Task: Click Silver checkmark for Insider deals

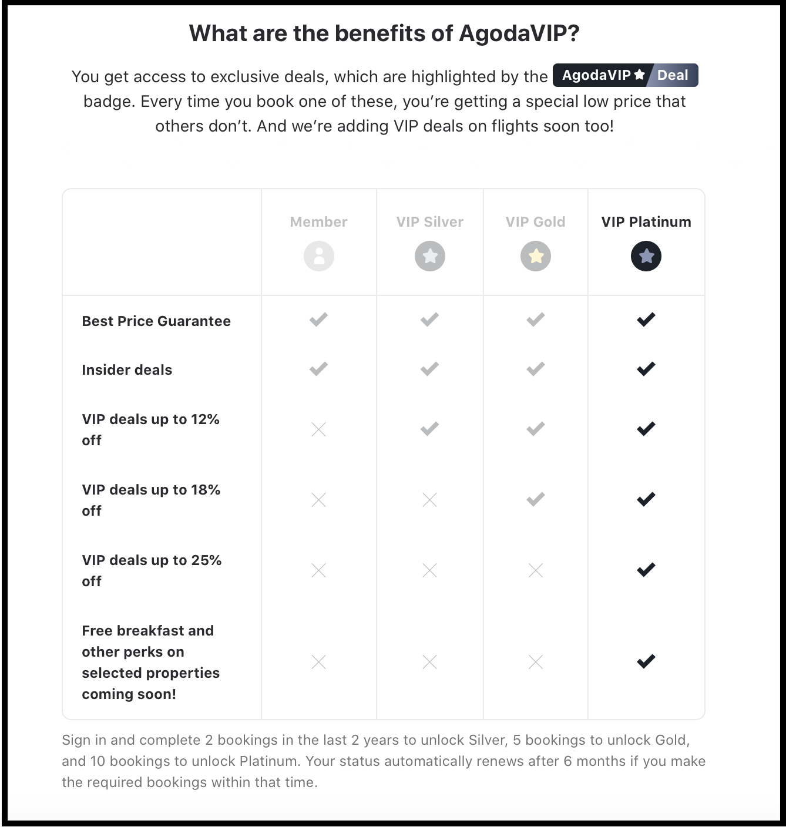Action: (x=430, y=369)
